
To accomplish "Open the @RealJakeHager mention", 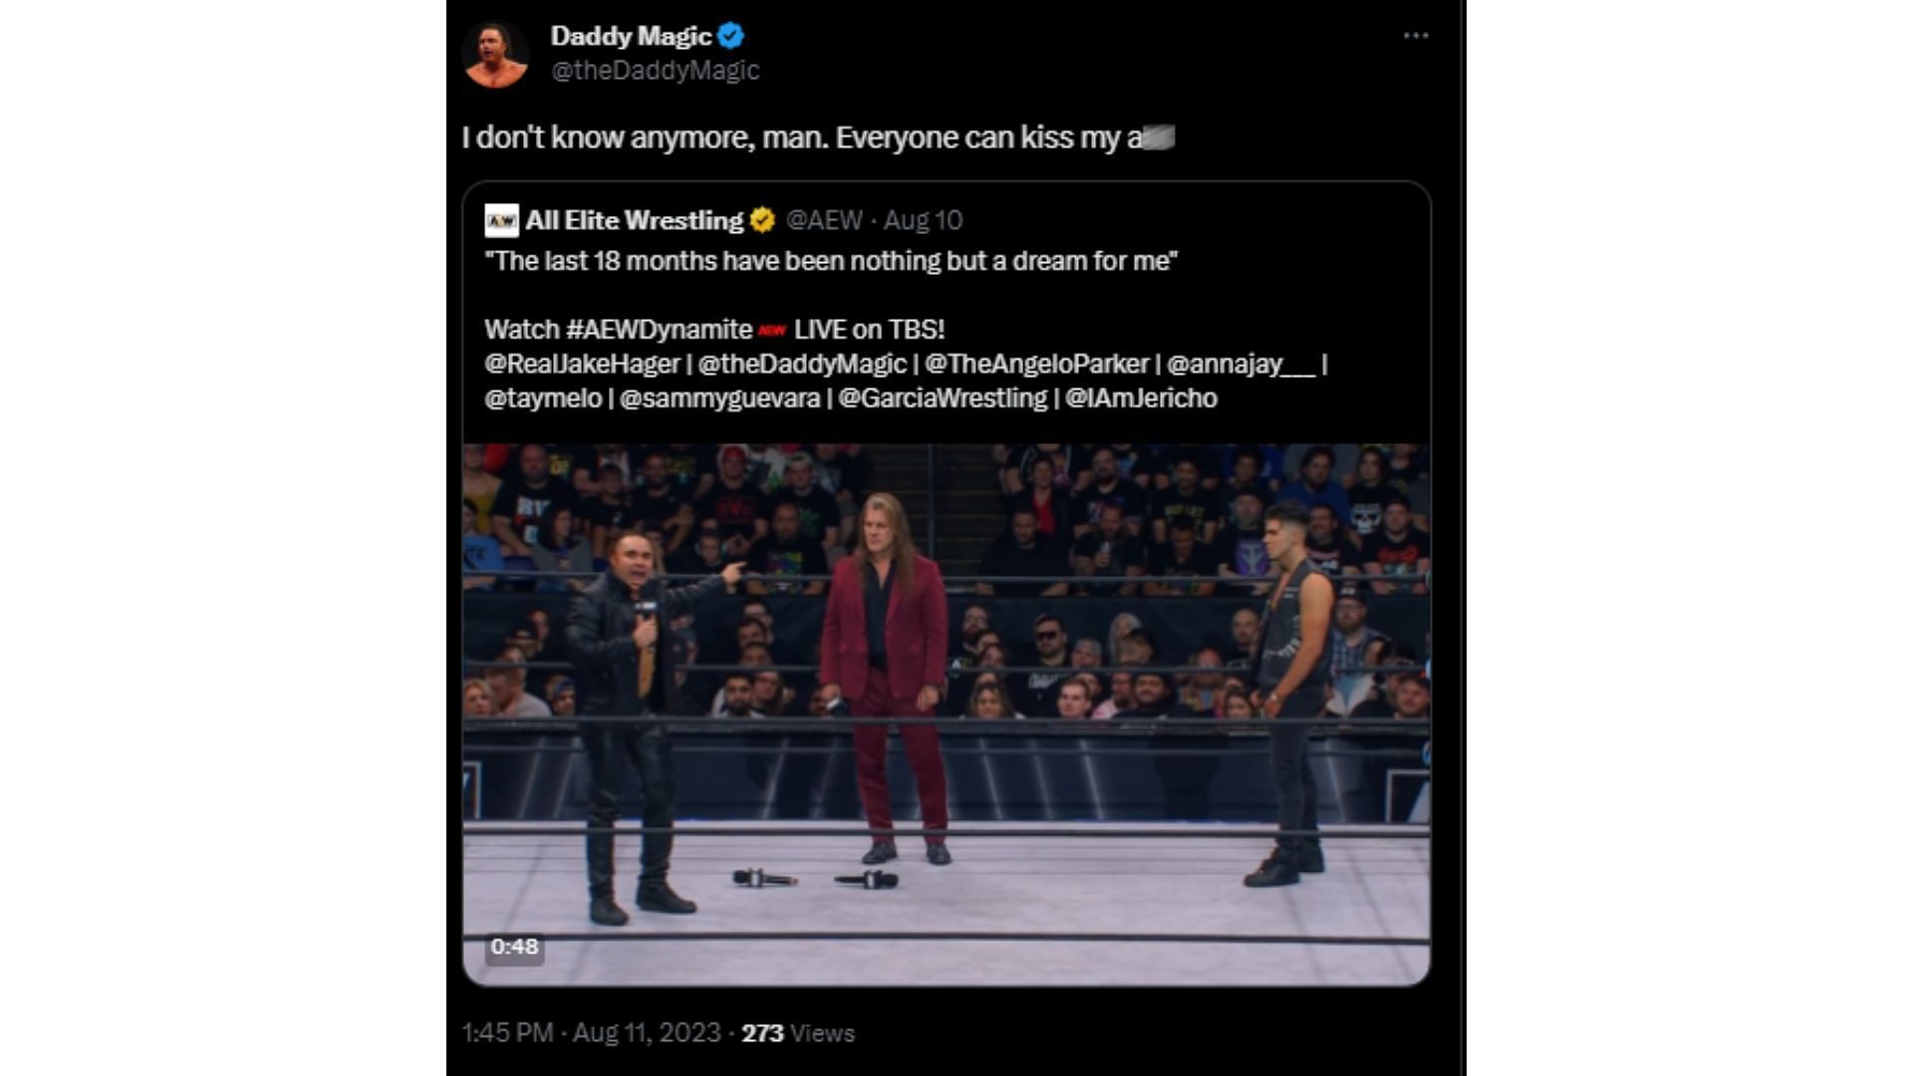I will point(582,364).
